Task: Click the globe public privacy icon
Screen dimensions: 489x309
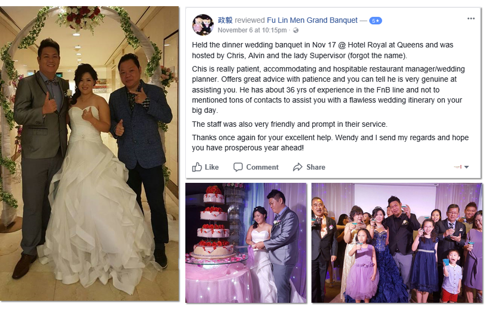Action: point(295,30)
